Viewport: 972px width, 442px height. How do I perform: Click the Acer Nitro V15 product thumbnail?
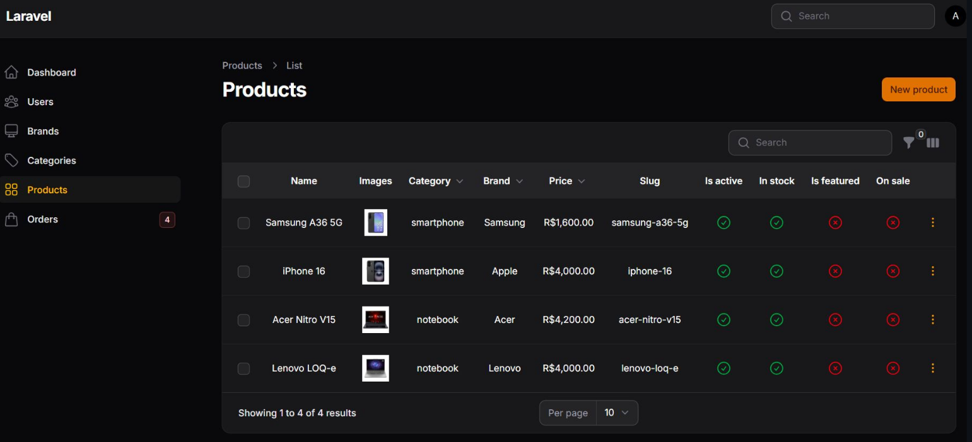pyautogui.click(x=375, y=320)
